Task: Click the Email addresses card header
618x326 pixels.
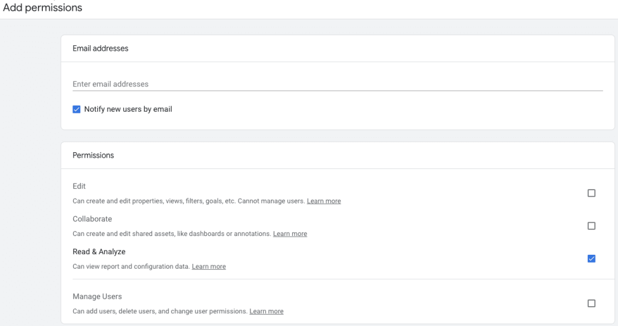Action: click(x=101, y=48)
